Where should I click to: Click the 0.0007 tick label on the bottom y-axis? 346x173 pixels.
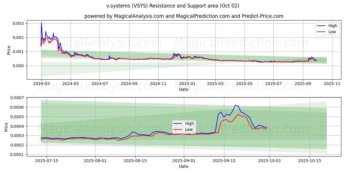pos(18,98)
